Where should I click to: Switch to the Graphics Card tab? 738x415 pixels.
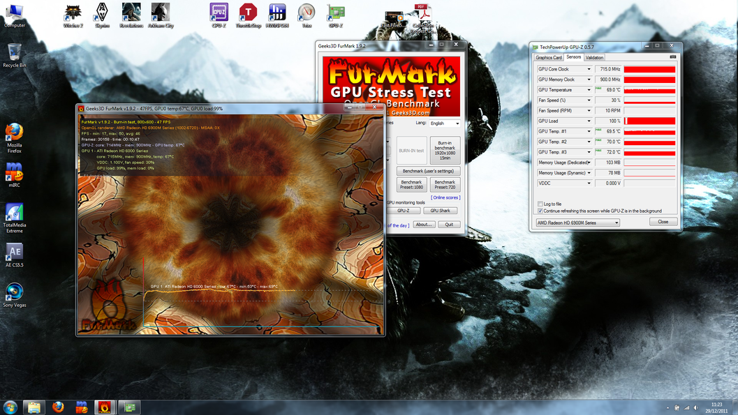click(x=548, y=57)
